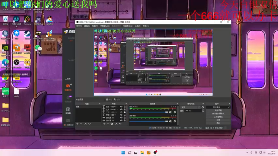This screenshot has height=156, width=278.
Task: Open transition properties gear icon
Action: 203,107
